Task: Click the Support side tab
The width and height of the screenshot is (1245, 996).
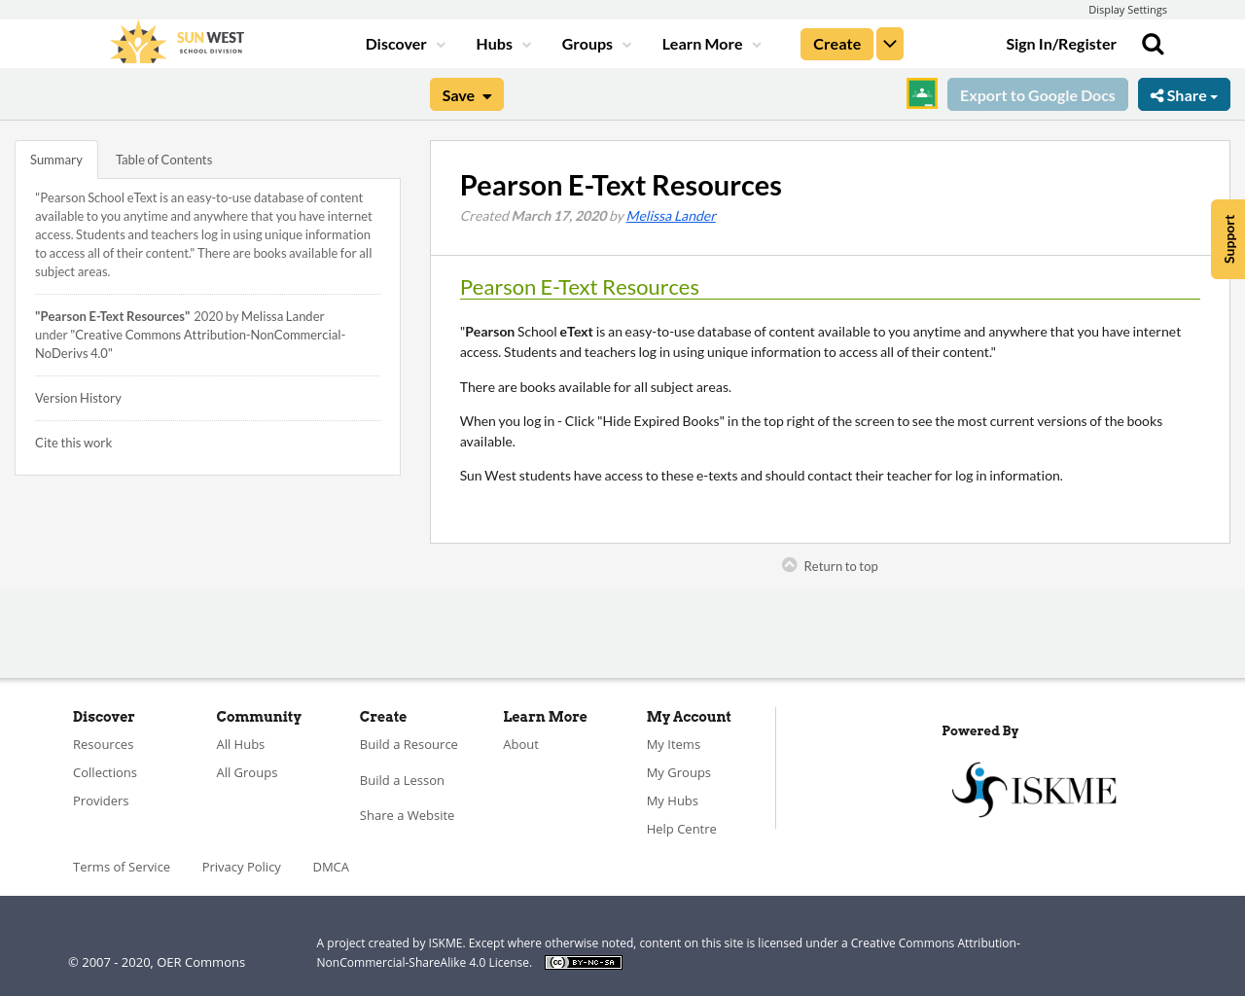Action: click(1228, 239)
